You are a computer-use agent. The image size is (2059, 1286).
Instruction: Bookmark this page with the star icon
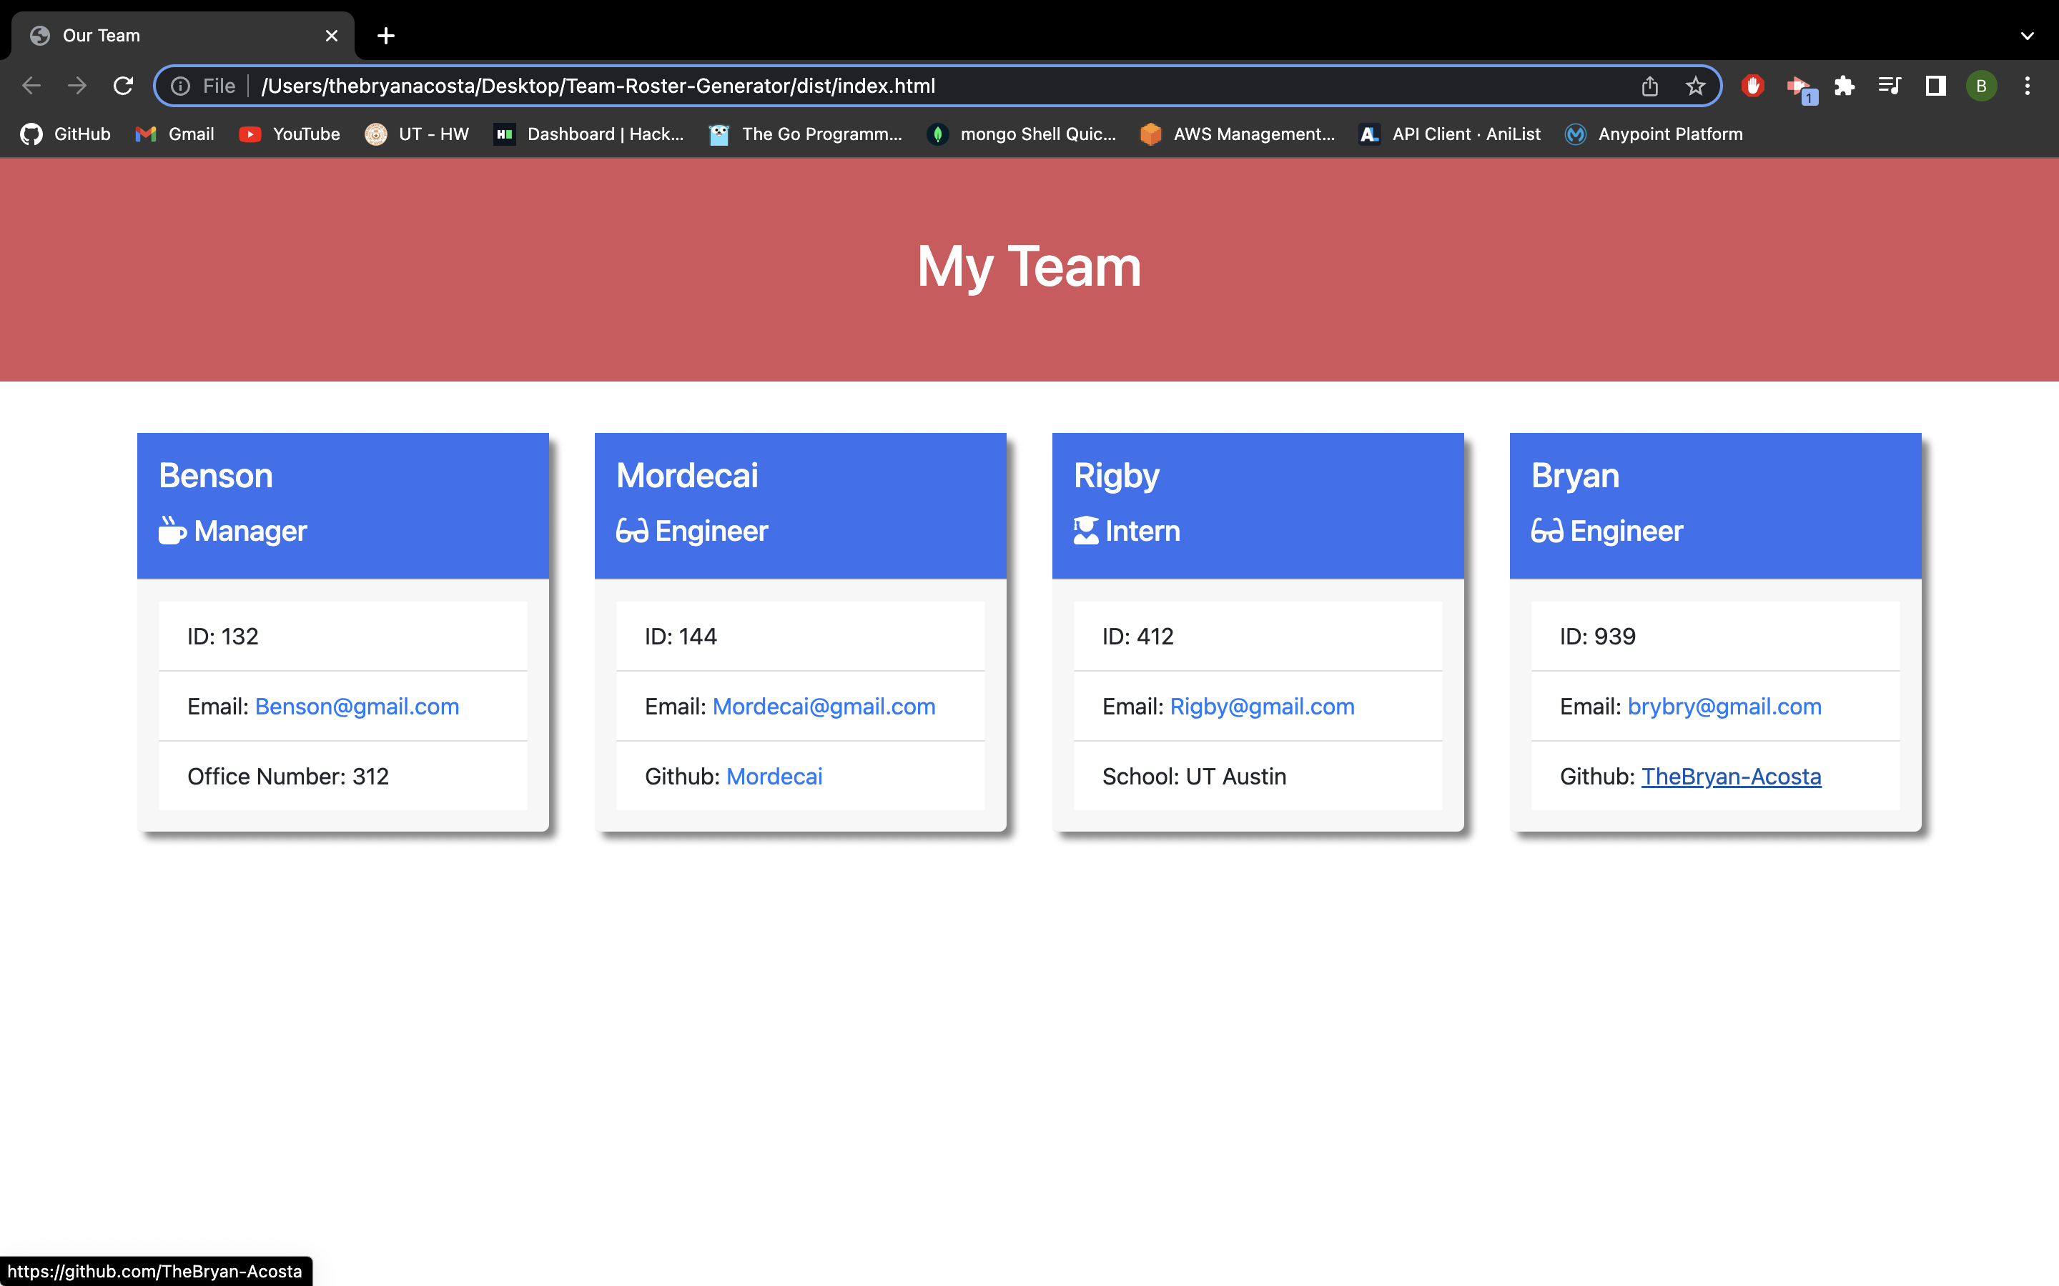pos(1696,85)
